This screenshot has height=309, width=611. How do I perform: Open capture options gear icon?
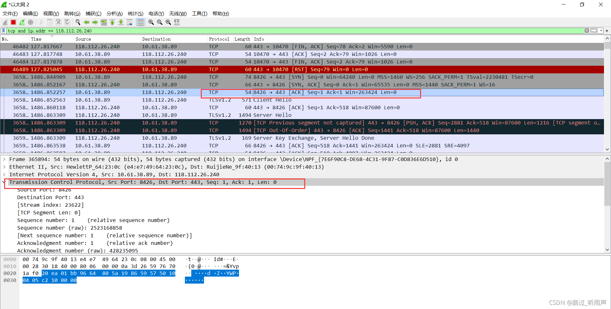[x=31, y=22]
